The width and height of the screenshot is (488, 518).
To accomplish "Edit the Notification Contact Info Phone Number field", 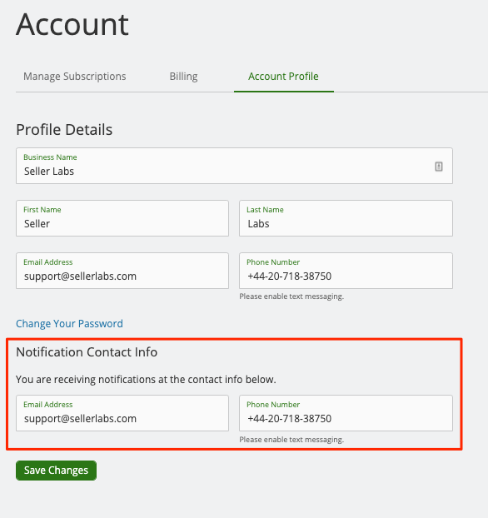I will [346, 413].
